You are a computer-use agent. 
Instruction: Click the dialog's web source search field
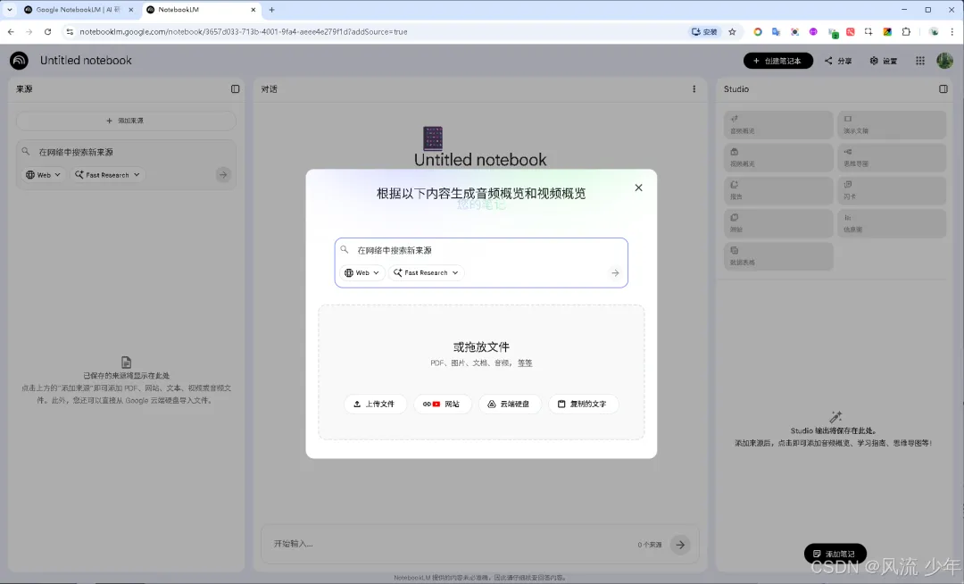pyautogui.click(x=481, y=250)
